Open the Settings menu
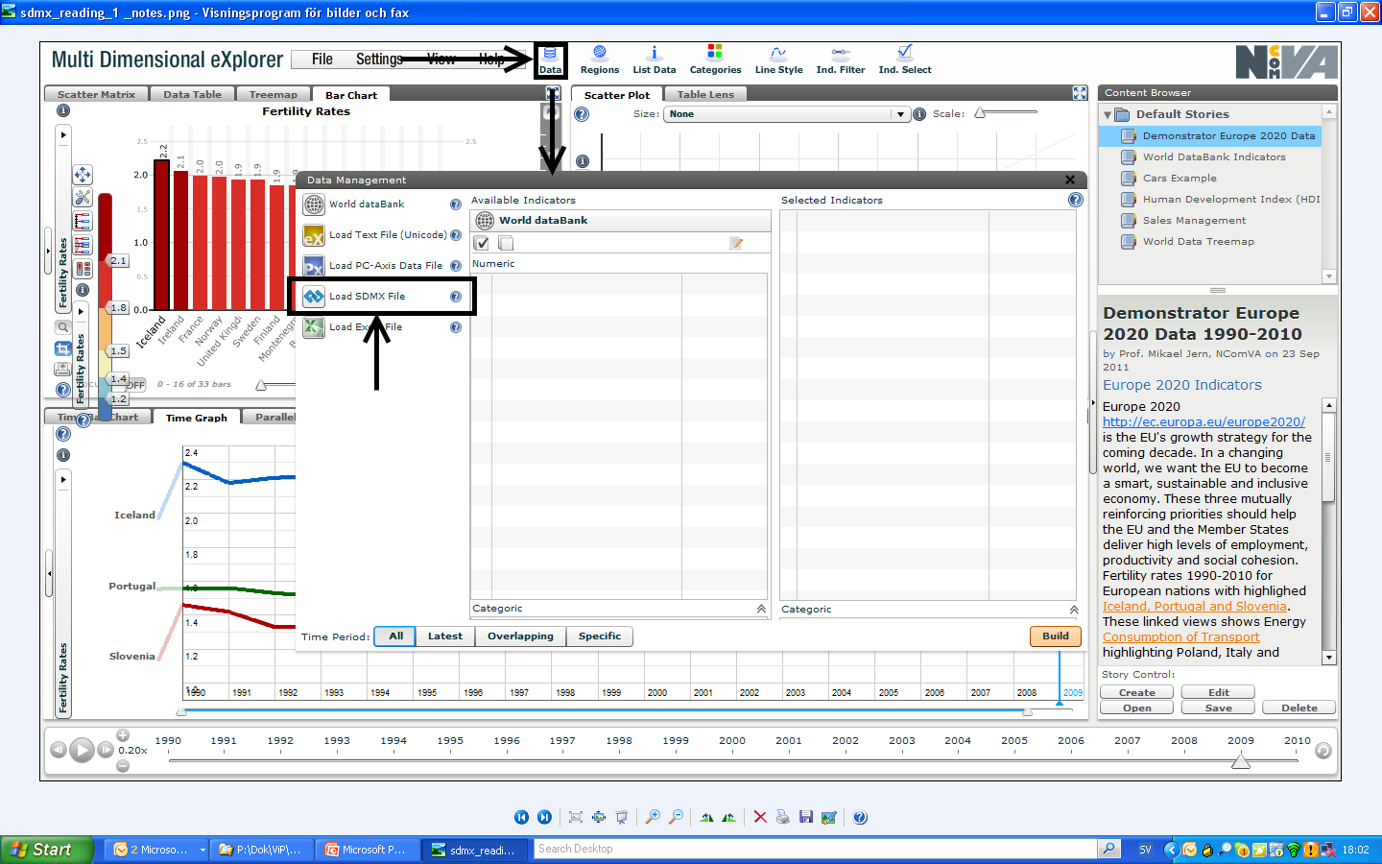The height and width of the screenshot is (864, 1382). [x=379, y=60]
